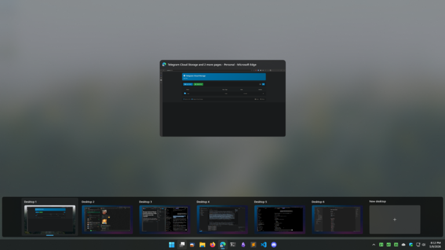
Task: Open Microsoft Edge taskbar icon
Action: click(222, 245)
